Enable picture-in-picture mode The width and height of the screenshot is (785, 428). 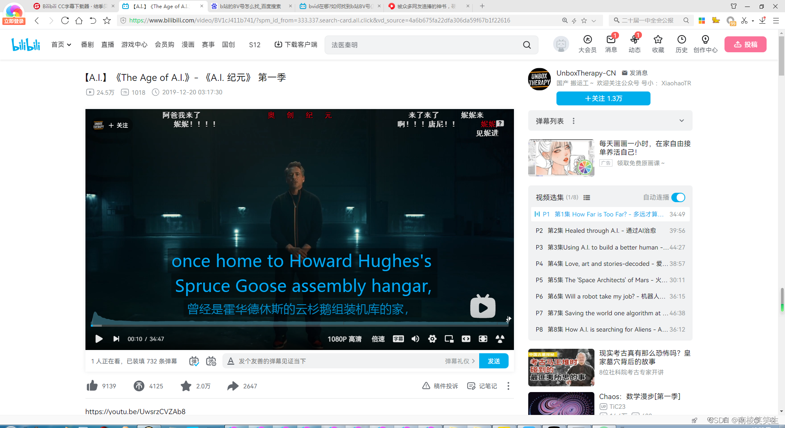click(x=449, y=339)
